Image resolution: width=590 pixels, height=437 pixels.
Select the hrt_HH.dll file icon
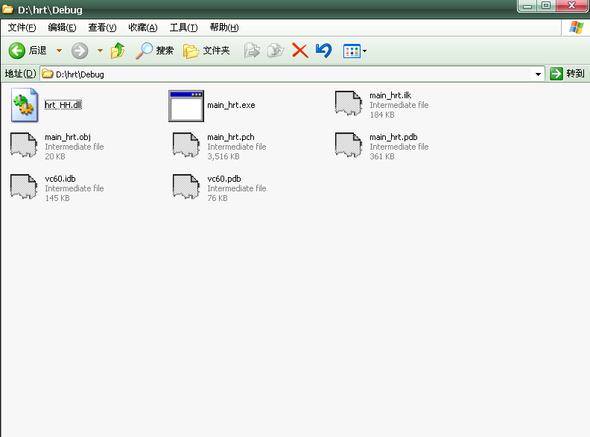tap(25, 105)
